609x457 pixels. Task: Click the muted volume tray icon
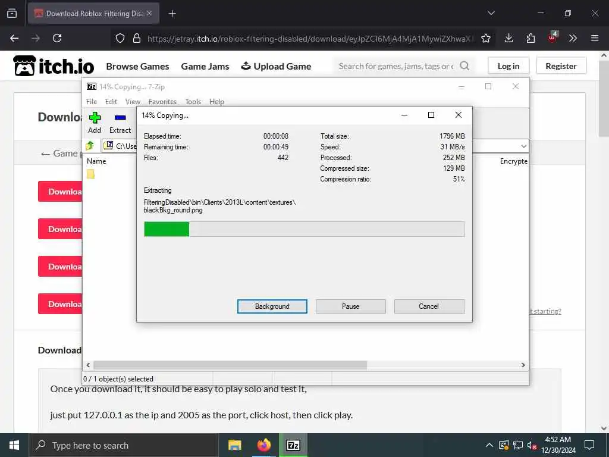(x=532, y=445)
